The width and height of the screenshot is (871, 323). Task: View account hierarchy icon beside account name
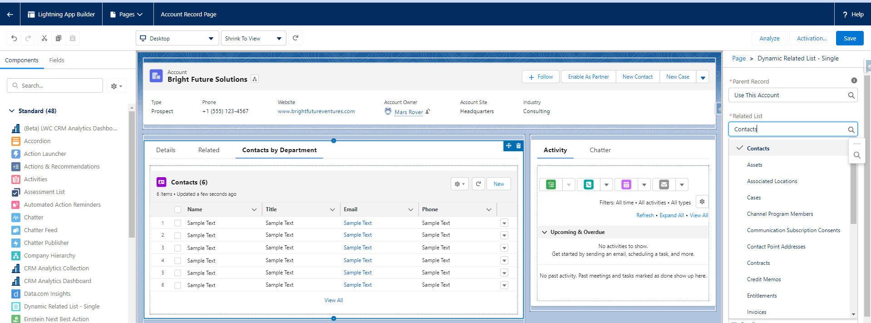(x=255, y=79)
